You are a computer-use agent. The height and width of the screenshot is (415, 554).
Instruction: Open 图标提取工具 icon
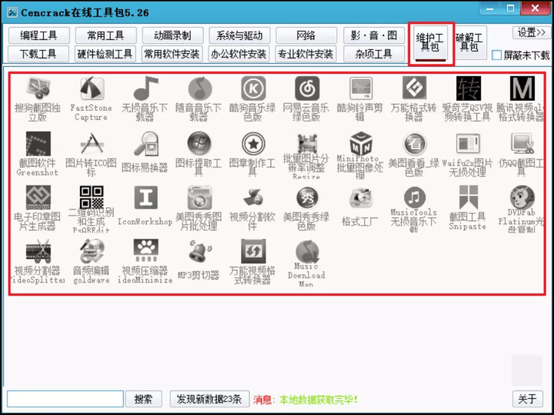click(199, 143)
